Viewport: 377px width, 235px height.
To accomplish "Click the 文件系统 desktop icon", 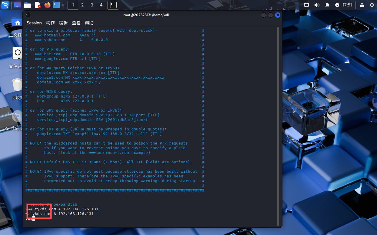I will tap(17, 58).
